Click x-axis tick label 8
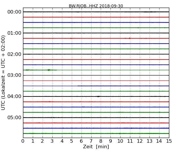Image resolution: width=192 pixels, height=153 pixels. [101, 141]
